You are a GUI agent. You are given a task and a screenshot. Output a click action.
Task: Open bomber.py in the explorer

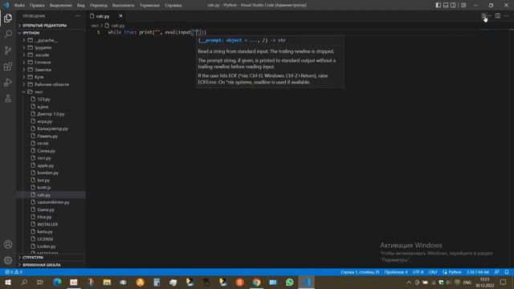click(51, 173)
